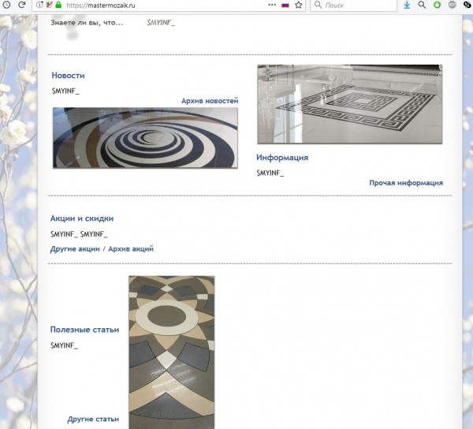Open Другие статьи link
This screenshot has width=473, height=429.
[93, 419]
